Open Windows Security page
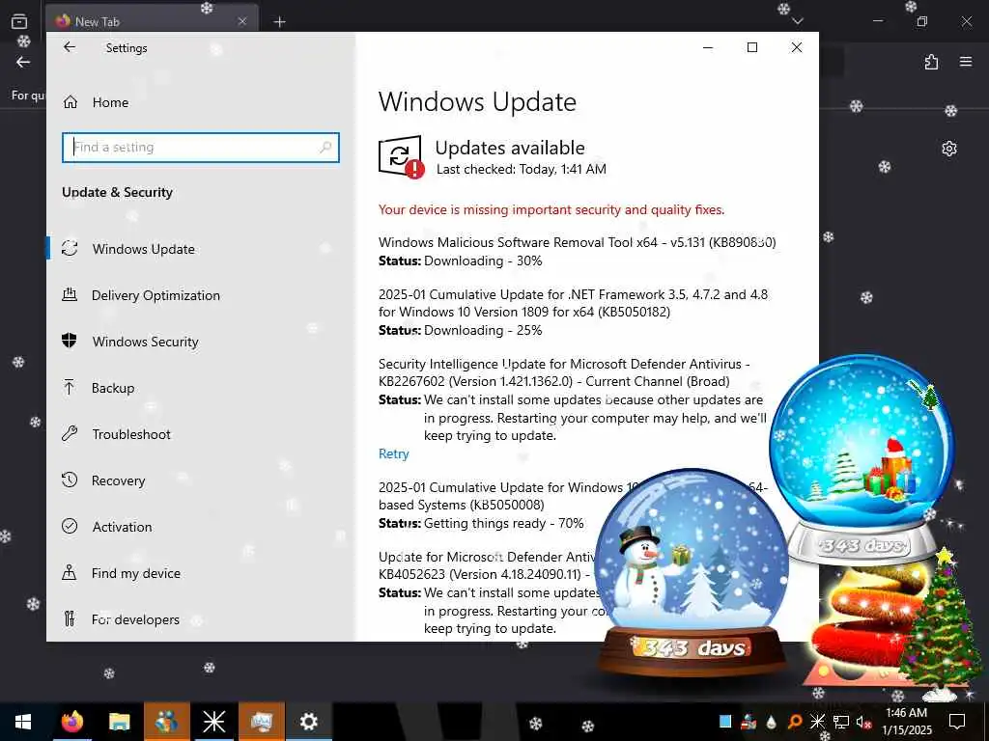The height and width of the screenshot is (741, 989). (x=145, y=342)
